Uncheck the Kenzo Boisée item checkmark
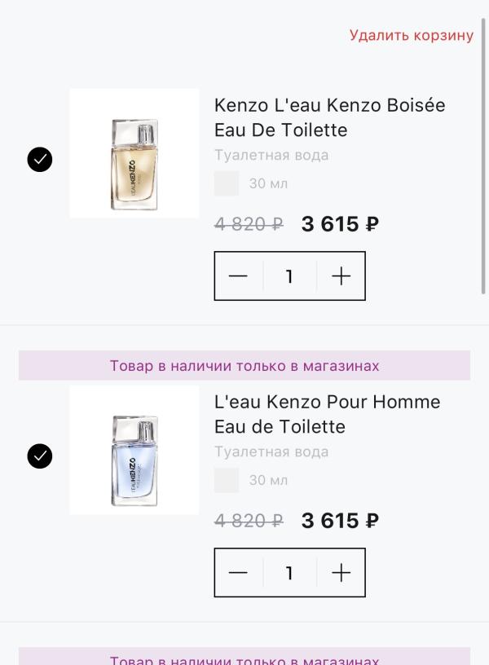The height and width of the screenshot is (665, 489). tap(40, 160)
